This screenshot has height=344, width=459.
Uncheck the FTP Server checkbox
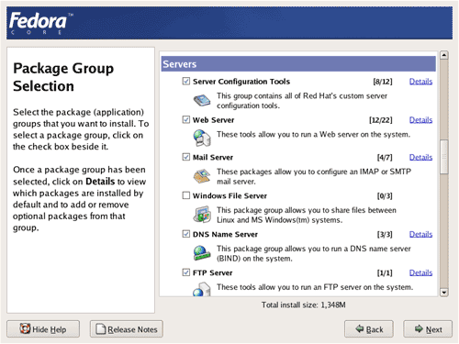tap(186, 272)
